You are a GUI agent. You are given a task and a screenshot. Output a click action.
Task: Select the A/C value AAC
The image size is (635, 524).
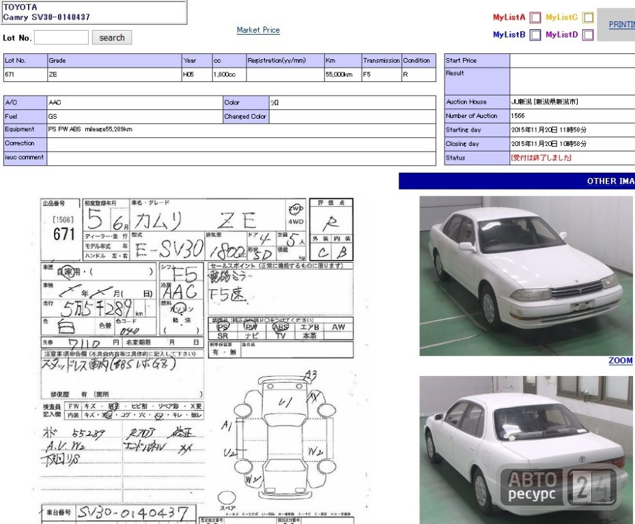pos(55,102)
